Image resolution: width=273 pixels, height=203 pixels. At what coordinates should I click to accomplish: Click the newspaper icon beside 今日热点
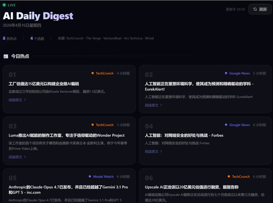coord(6,56)
